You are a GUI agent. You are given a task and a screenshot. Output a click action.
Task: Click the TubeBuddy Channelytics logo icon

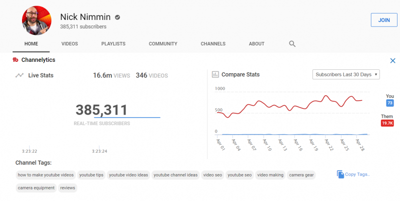[15, 60]
